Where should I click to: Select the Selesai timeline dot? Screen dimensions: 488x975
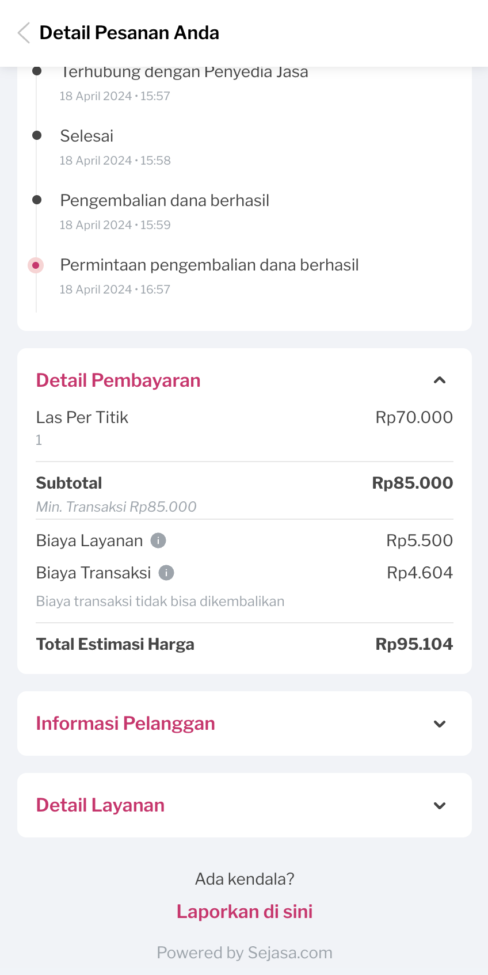(37, 135)
